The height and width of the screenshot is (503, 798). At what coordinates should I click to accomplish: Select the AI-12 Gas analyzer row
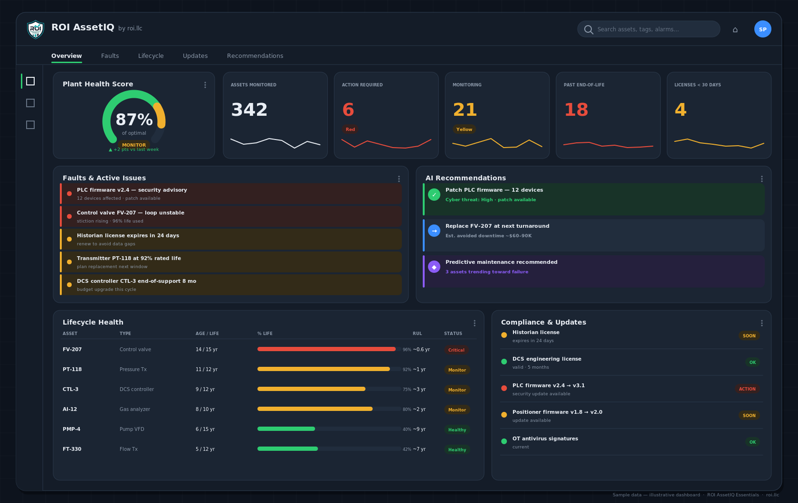pos(268,409)
